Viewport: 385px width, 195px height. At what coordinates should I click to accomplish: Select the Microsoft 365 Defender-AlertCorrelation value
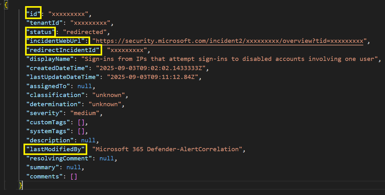pyautogui.click(x=167, y=149)
